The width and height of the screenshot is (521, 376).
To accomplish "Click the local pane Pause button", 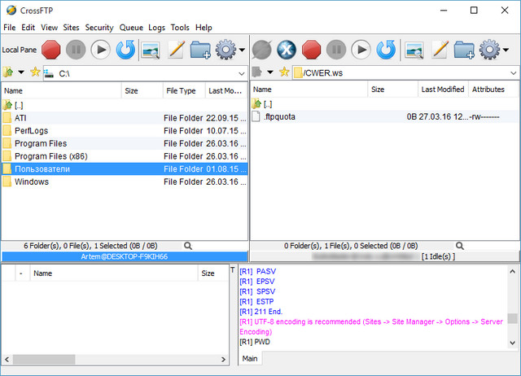I will click(x=76, y=50).
